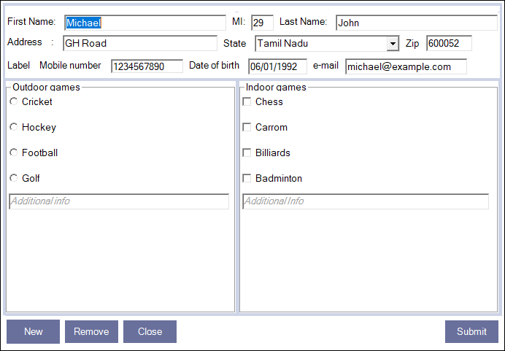Submit the form

pyautogui.click(x=471, y=331)
